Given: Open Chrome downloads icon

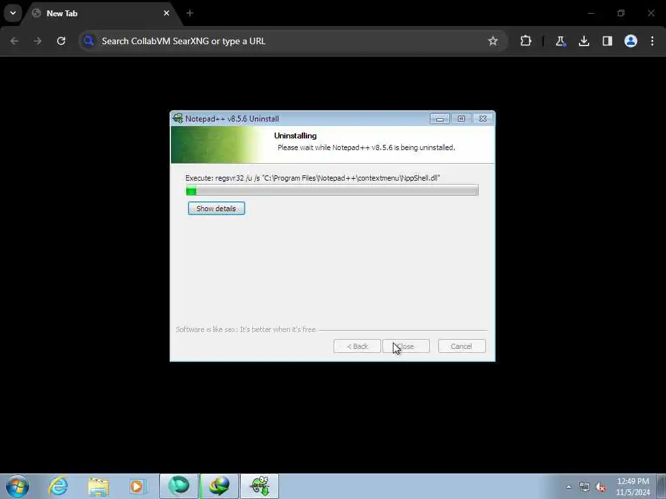Looking at the screenshot, I should (x=584, y=41).
